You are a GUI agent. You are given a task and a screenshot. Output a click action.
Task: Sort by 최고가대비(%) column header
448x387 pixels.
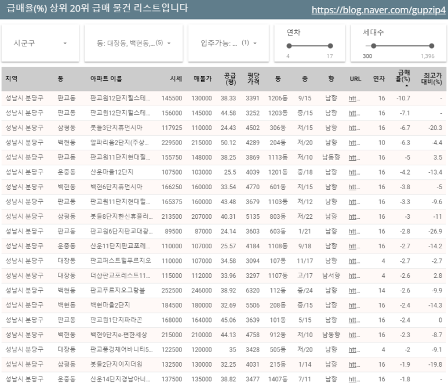coord(432,79)
